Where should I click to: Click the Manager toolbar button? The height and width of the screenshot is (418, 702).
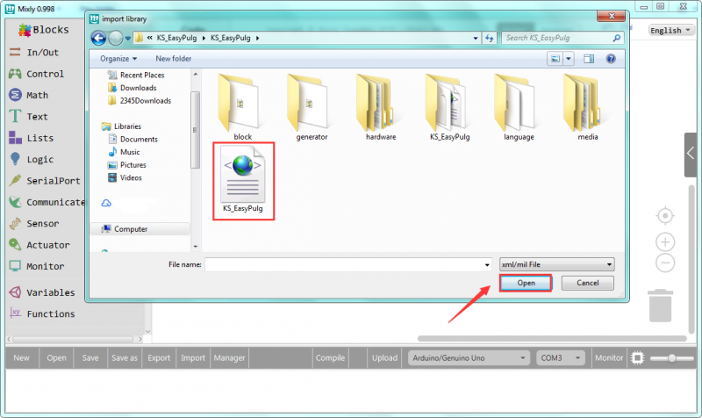(229, 358)
